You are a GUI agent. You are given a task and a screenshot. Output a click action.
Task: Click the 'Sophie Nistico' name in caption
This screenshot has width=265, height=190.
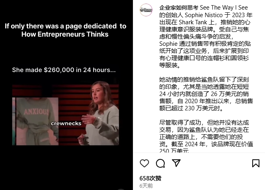click(x=203, y=15)
